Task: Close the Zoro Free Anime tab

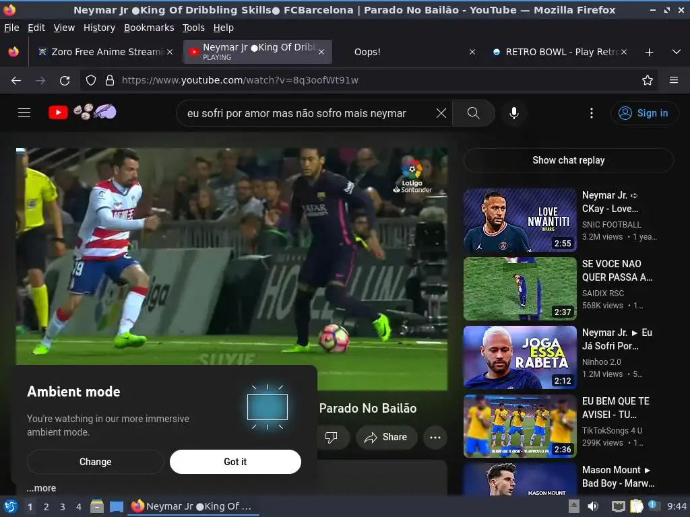Action: tap(169, 52)
